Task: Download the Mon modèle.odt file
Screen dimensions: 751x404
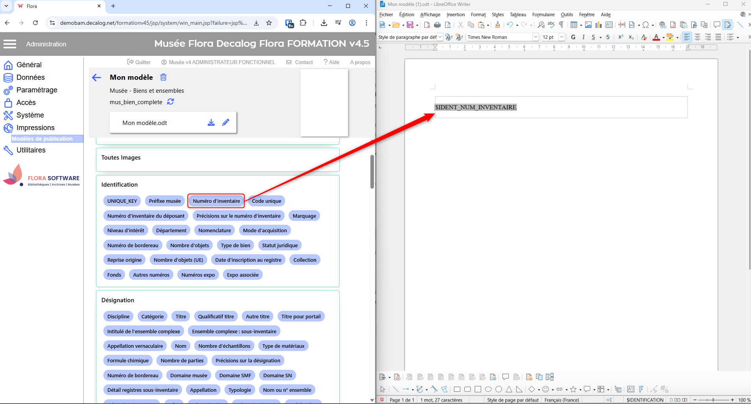Action: (x=211, y=123)
